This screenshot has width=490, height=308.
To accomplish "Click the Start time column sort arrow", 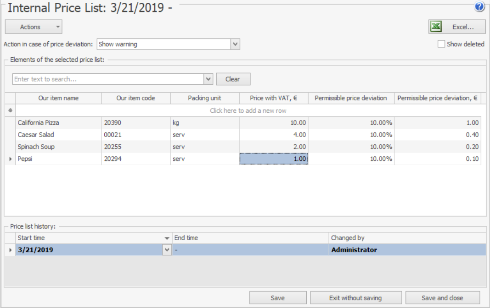I will pyautogui.click(x=167, y=238).
